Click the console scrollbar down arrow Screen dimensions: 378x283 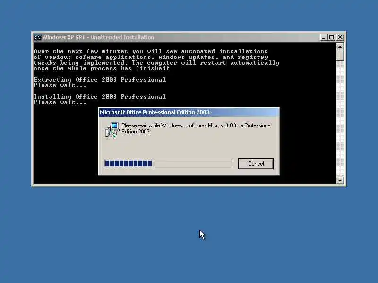click(340, 181)
